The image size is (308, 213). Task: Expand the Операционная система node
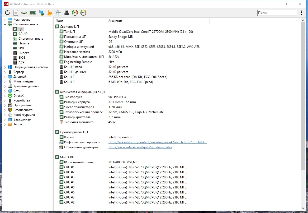click(x=5, y=67)
